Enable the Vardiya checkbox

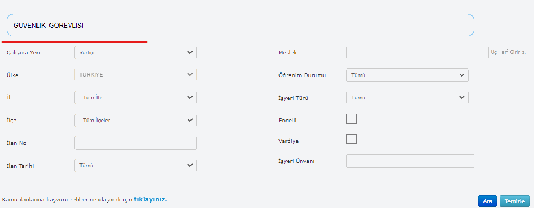pyautogui.click(x=351, y=139)
